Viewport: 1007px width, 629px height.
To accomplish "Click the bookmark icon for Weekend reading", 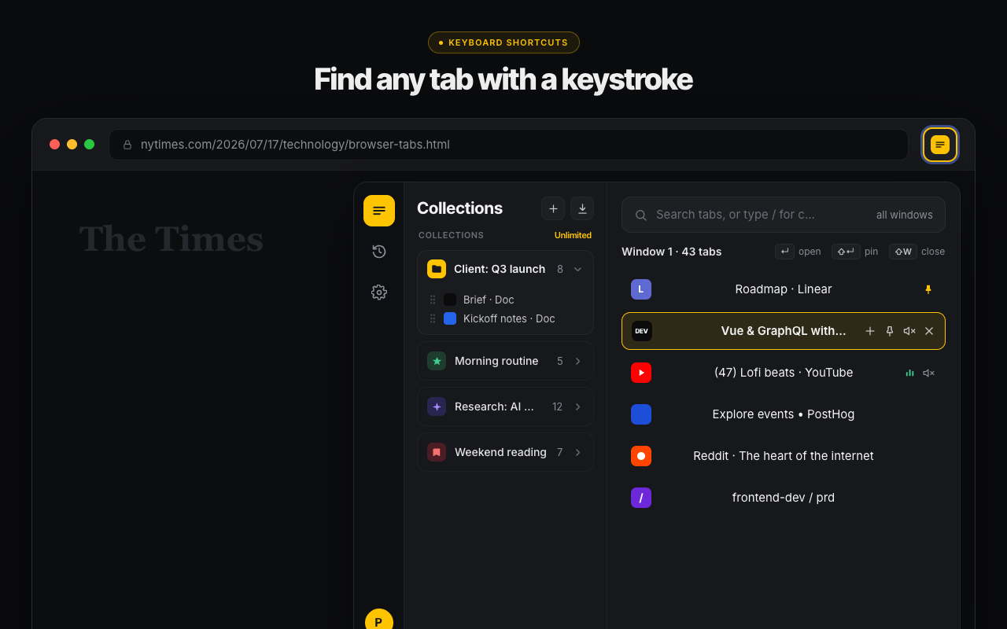I will pyautogui.click(x=437, y=452).
